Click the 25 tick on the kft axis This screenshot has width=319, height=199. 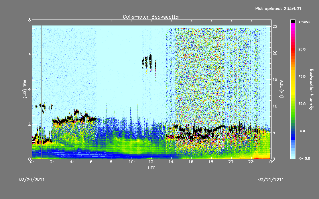pyautogui.click(x=275, y=27)
